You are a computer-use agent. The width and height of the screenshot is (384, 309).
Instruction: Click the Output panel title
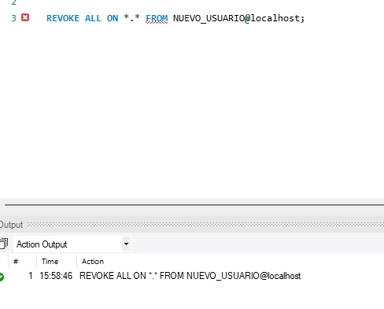point(11,225)
